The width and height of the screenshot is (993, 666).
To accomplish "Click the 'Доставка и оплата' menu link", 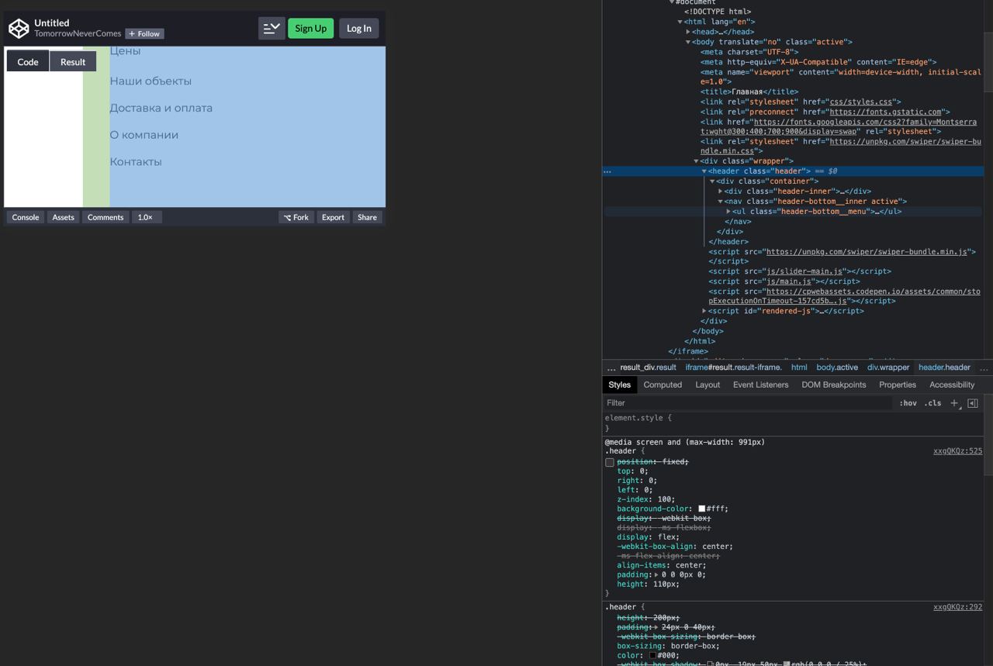I will (x=161, y=109).
